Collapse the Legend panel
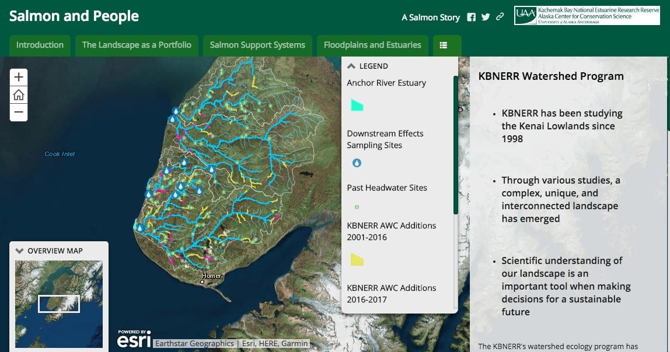Viewport: 670px width, 352px height. [352, 66]
